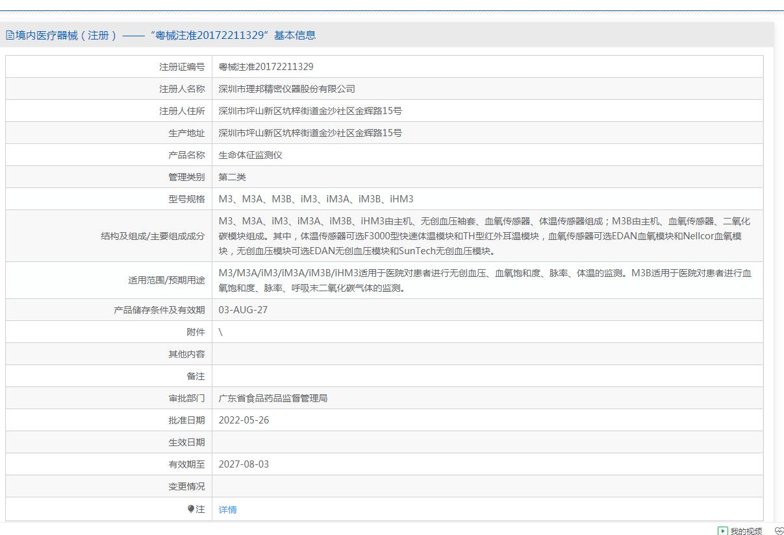Click the 备注 label
The image size is (784, 535).
196,376
